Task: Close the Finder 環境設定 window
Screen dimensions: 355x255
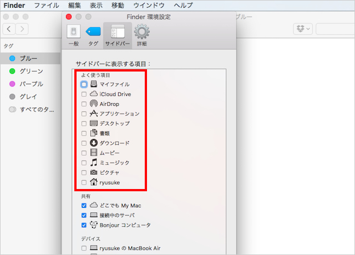Action: tap(69, 17)
